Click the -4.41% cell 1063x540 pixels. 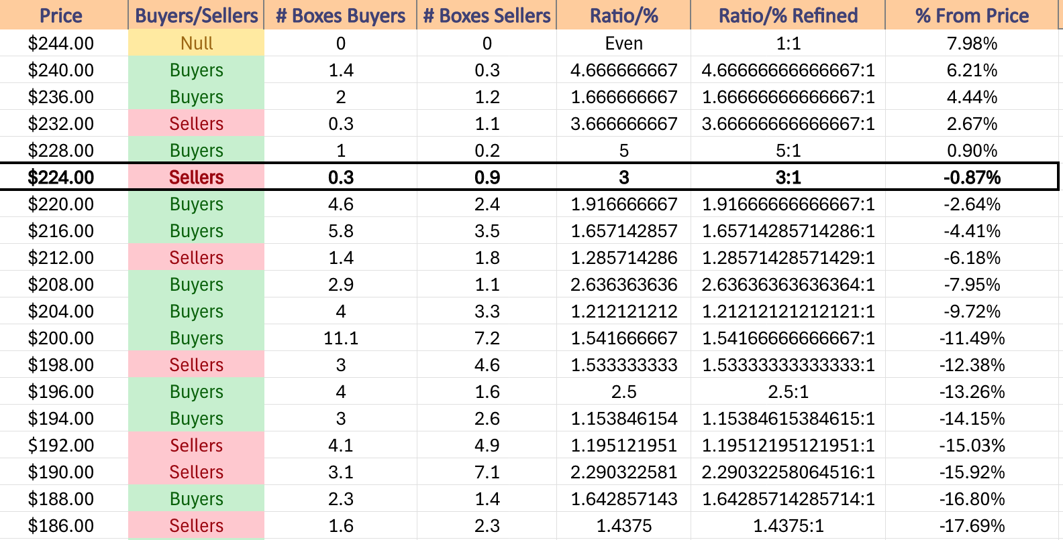click(972, 231)
